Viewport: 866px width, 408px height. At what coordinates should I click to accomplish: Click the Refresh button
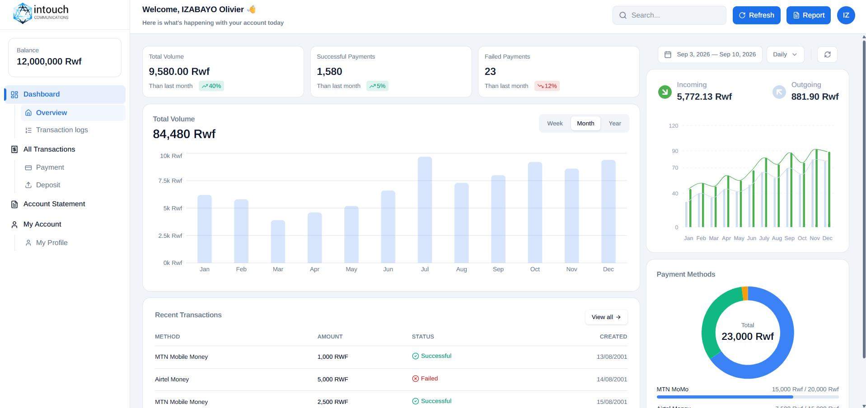(756, 15)
